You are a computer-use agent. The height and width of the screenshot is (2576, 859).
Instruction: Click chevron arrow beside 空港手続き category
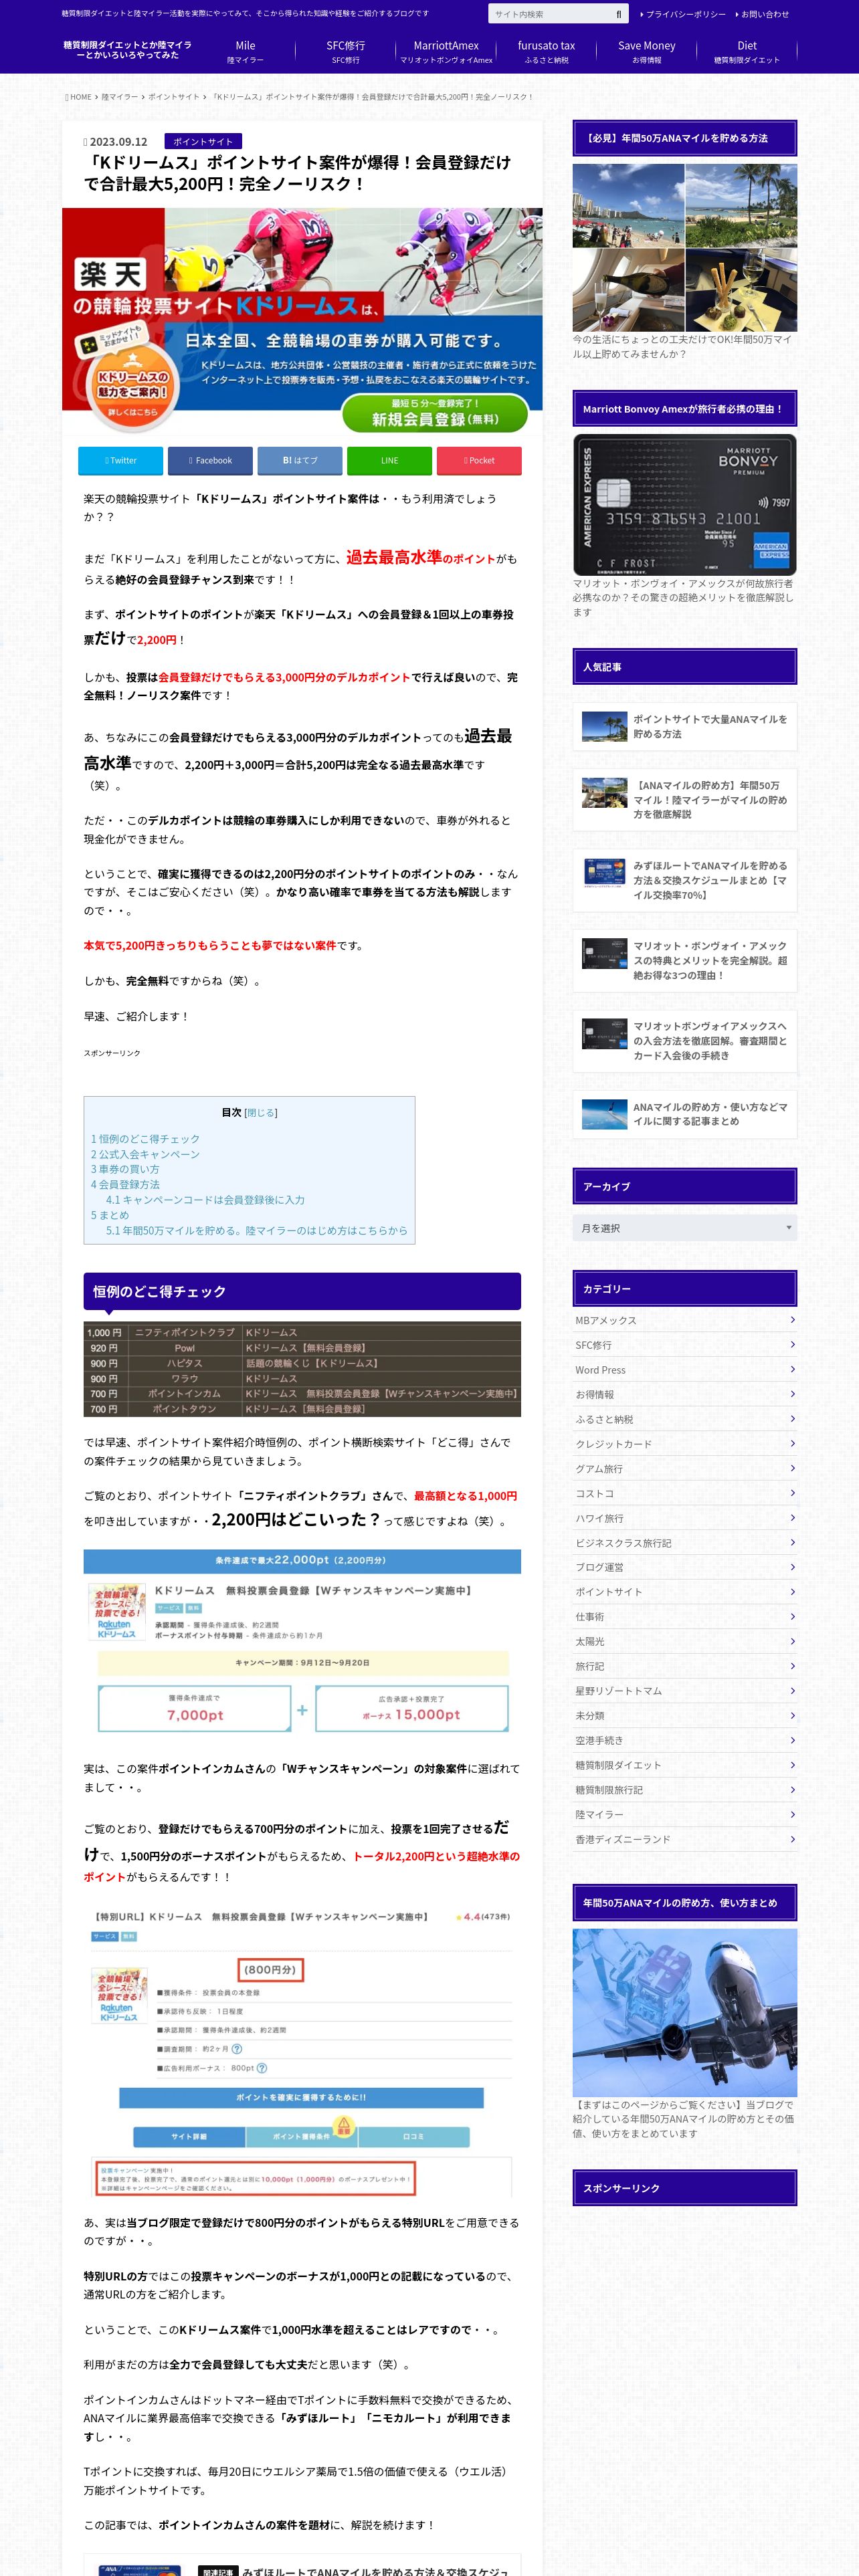click(x=792, y=1740)
